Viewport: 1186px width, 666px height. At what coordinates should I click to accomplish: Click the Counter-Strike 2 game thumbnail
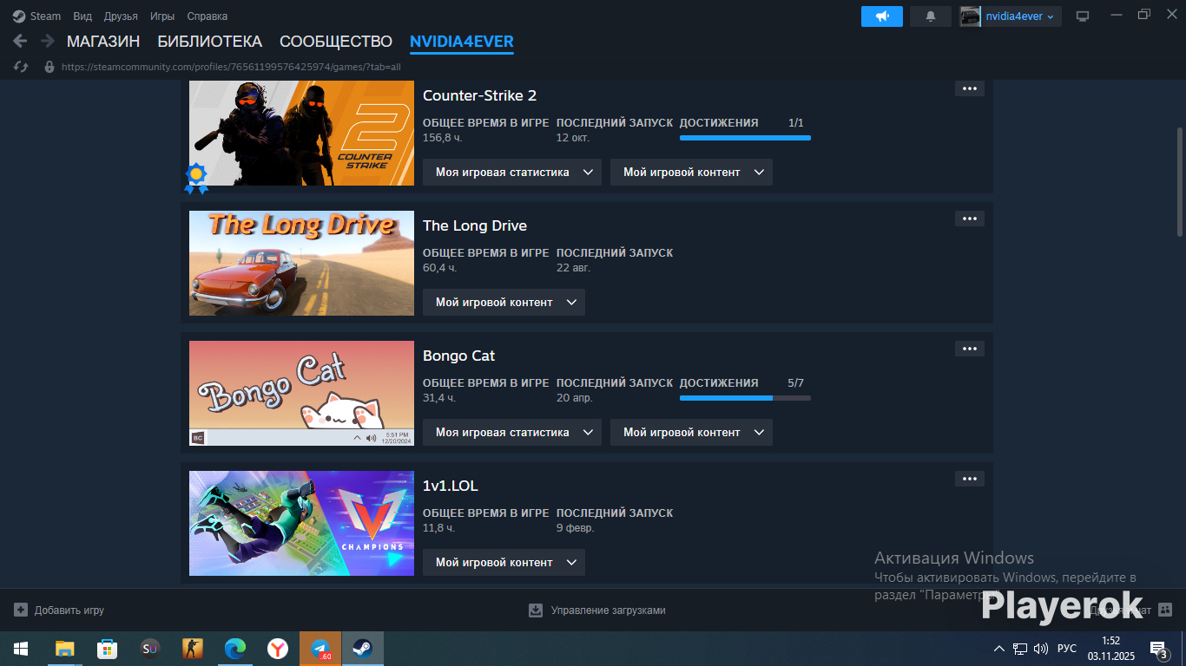pyautogui.click(x=301, y=133)
